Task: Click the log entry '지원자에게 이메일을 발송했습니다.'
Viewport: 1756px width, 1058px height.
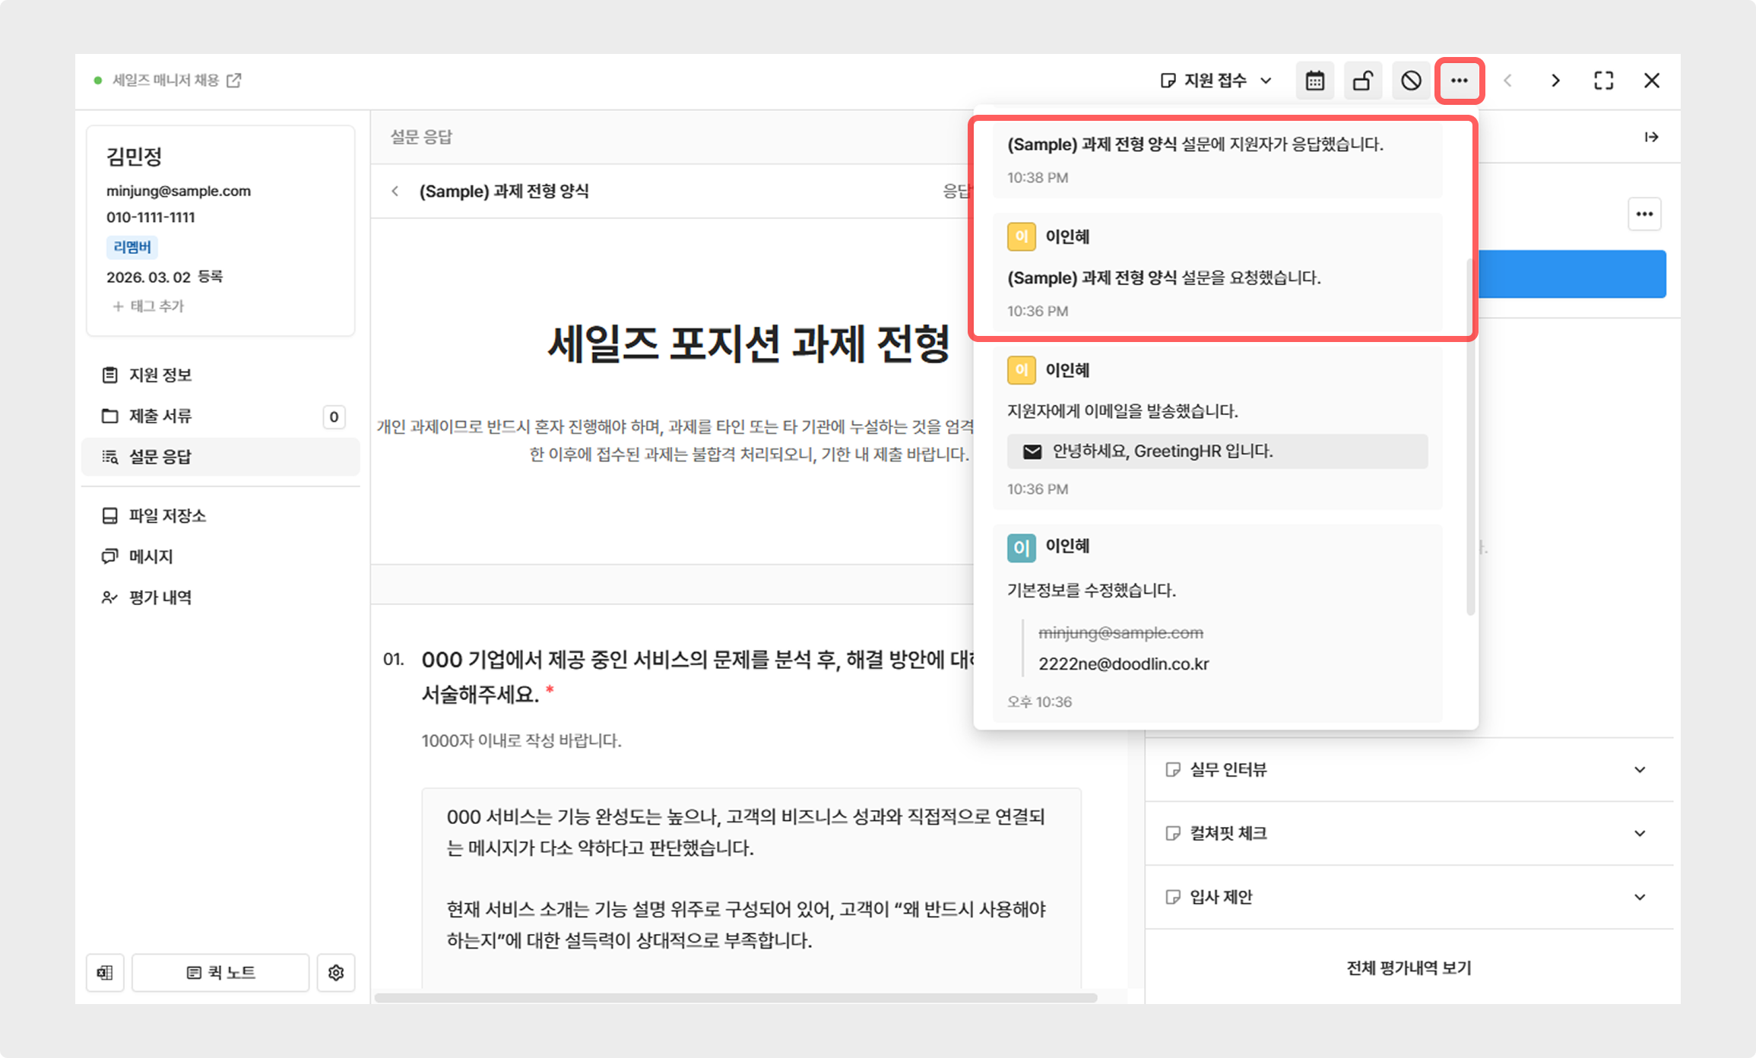Action: pyautogui.click(x=1123, y=411)
